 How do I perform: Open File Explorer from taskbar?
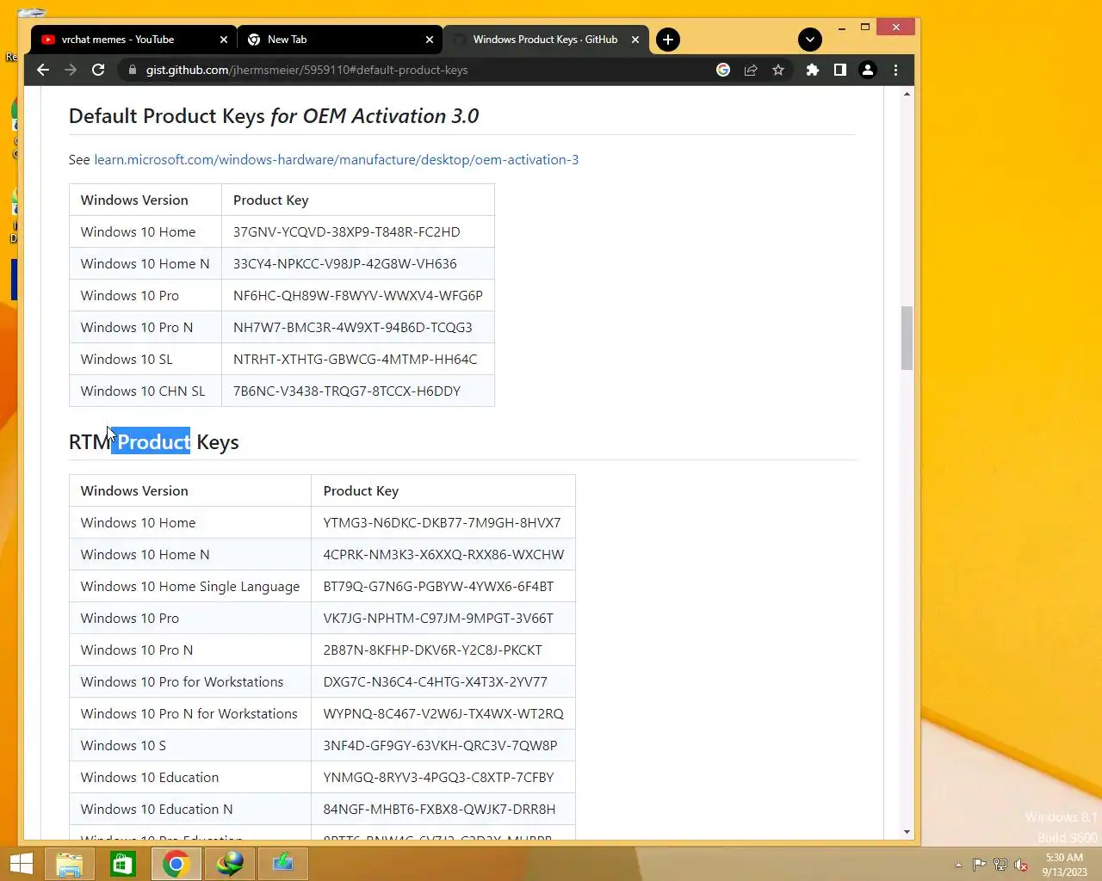pos(70,864)
